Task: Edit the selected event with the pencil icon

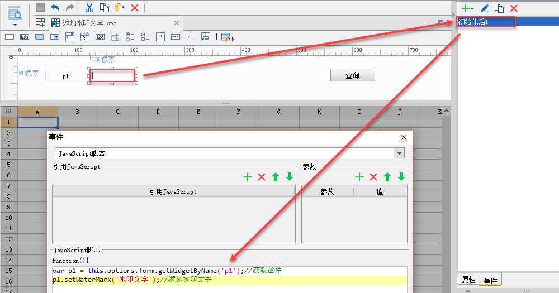Action: pos(484,8)
